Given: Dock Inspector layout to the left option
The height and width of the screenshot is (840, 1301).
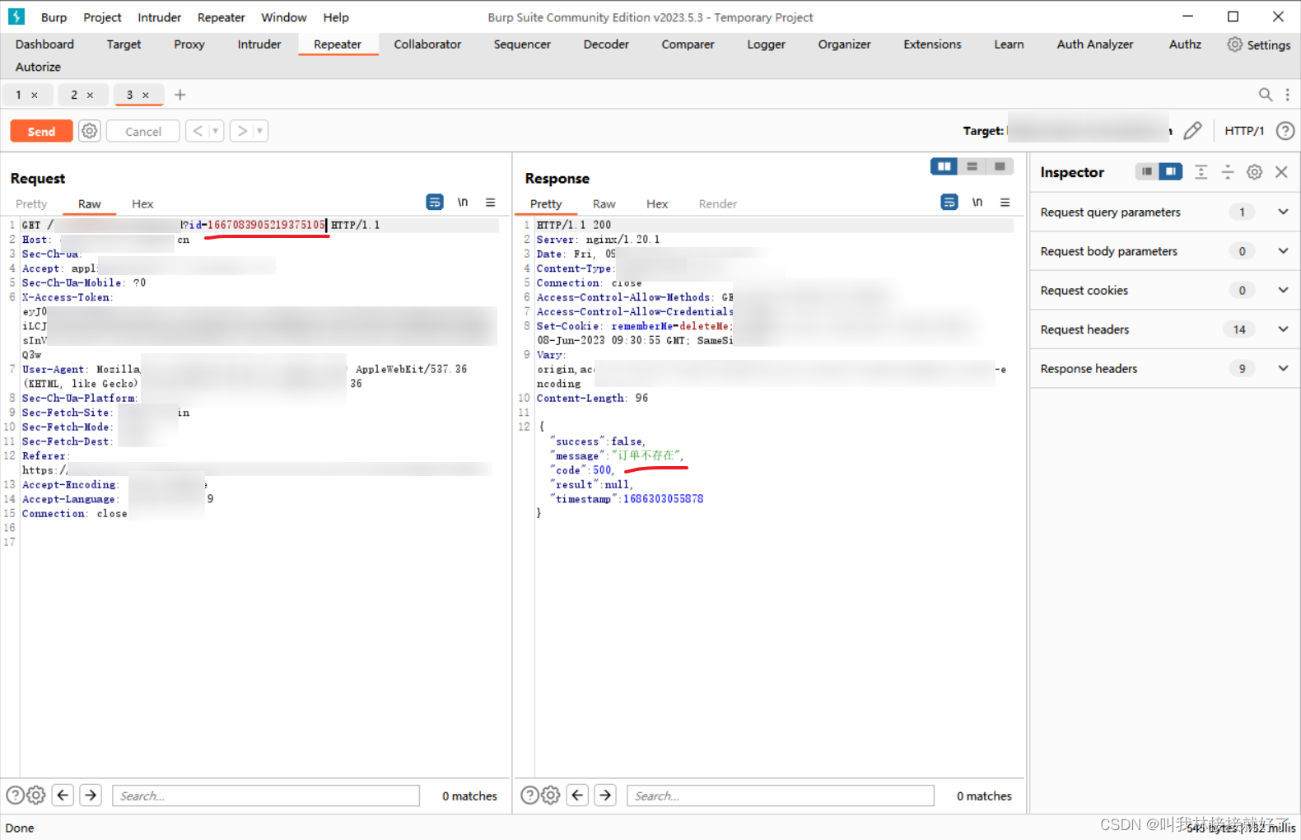Looking at the screenshot, I should click(x=1146, y=171).
